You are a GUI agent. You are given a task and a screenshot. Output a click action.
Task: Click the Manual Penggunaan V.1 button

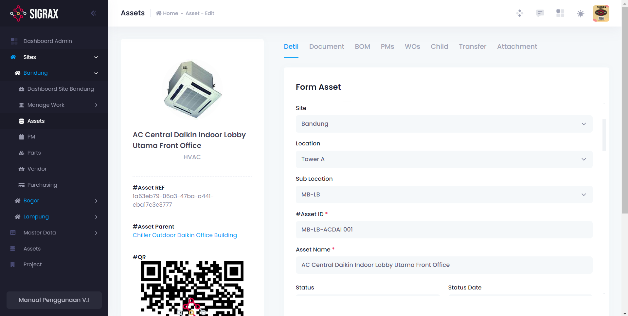54,300
